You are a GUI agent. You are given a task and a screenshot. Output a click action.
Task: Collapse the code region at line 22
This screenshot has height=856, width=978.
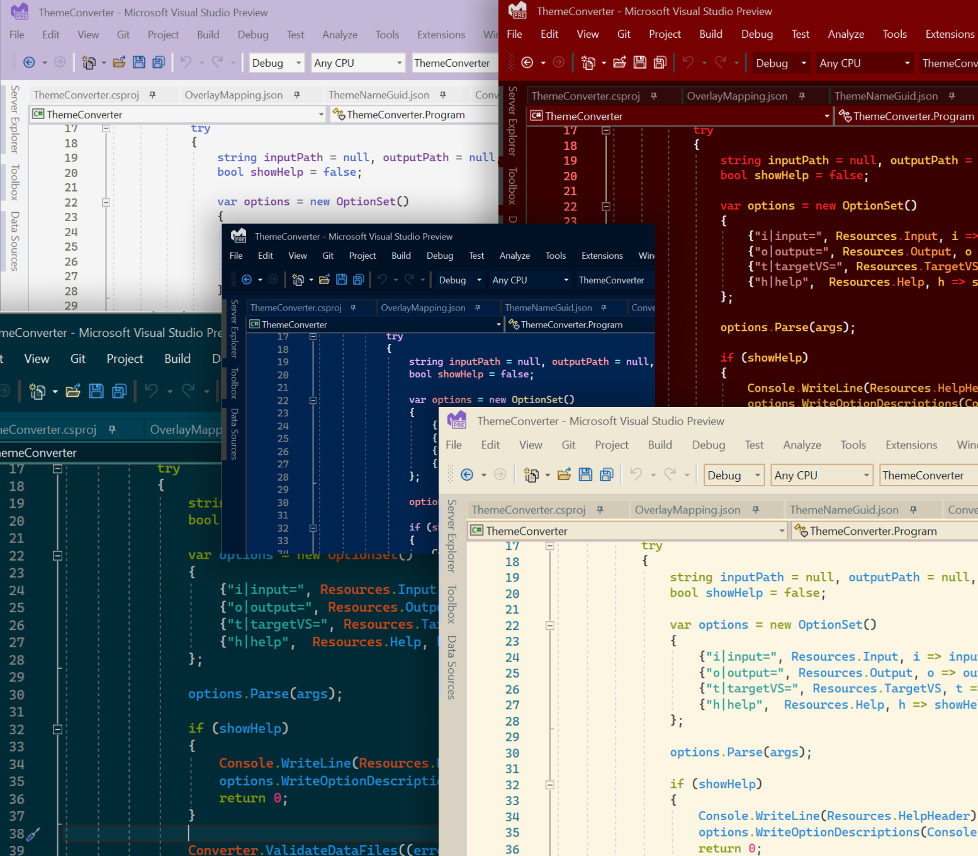coord(549,624)
